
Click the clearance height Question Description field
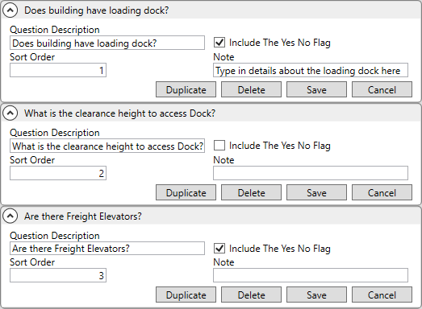(x=107, y=146)
